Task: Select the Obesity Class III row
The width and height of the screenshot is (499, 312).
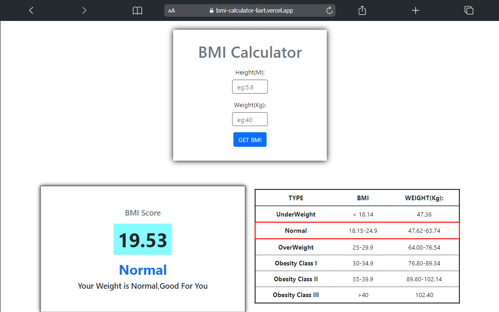Action: click(x=296, y=295)
